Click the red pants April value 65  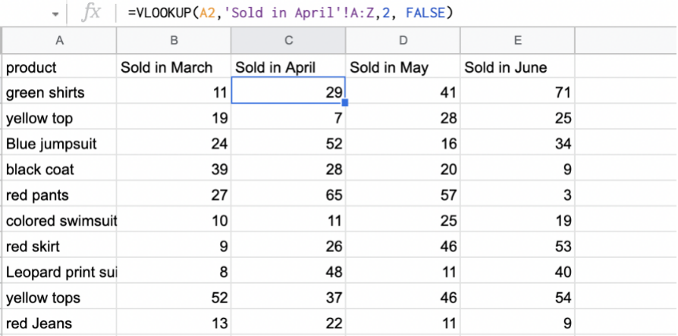(288, 195)
